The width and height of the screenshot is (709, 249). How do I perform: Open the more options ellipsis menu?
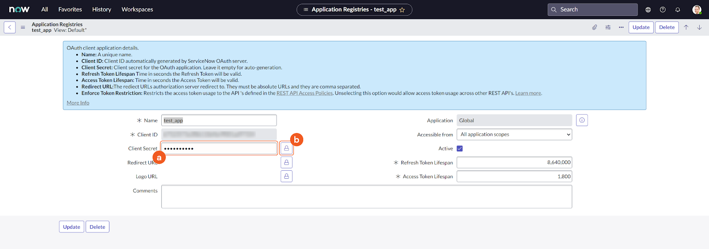tap(621, 27)
